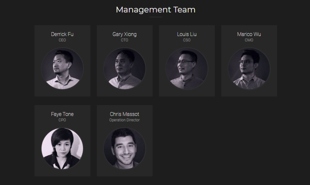310x185 pixels.
Task: Click the Operation Director title text
Action: [125, 120]
